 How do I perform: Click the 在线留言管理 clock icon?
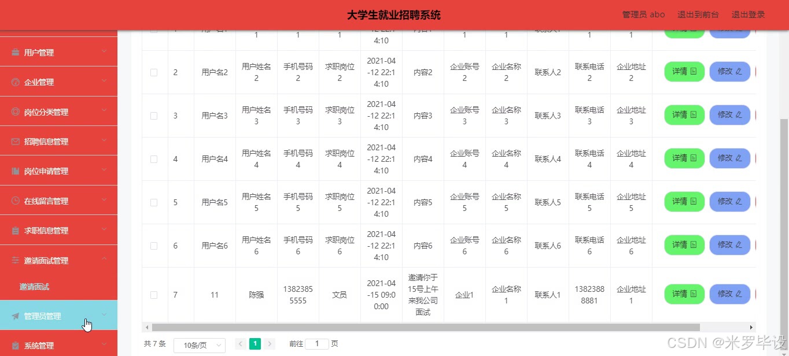[x=16, y=201]
